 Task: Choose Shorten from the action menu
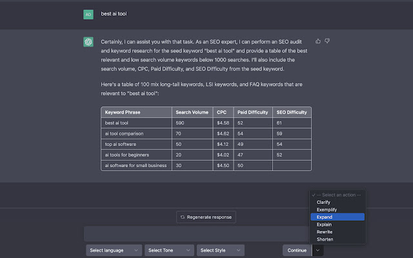[325, 239]
